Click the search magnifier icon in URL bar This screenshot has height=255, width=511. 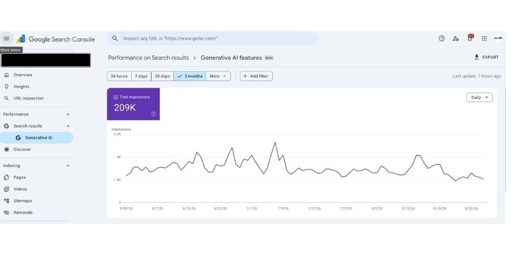(114, 38)
